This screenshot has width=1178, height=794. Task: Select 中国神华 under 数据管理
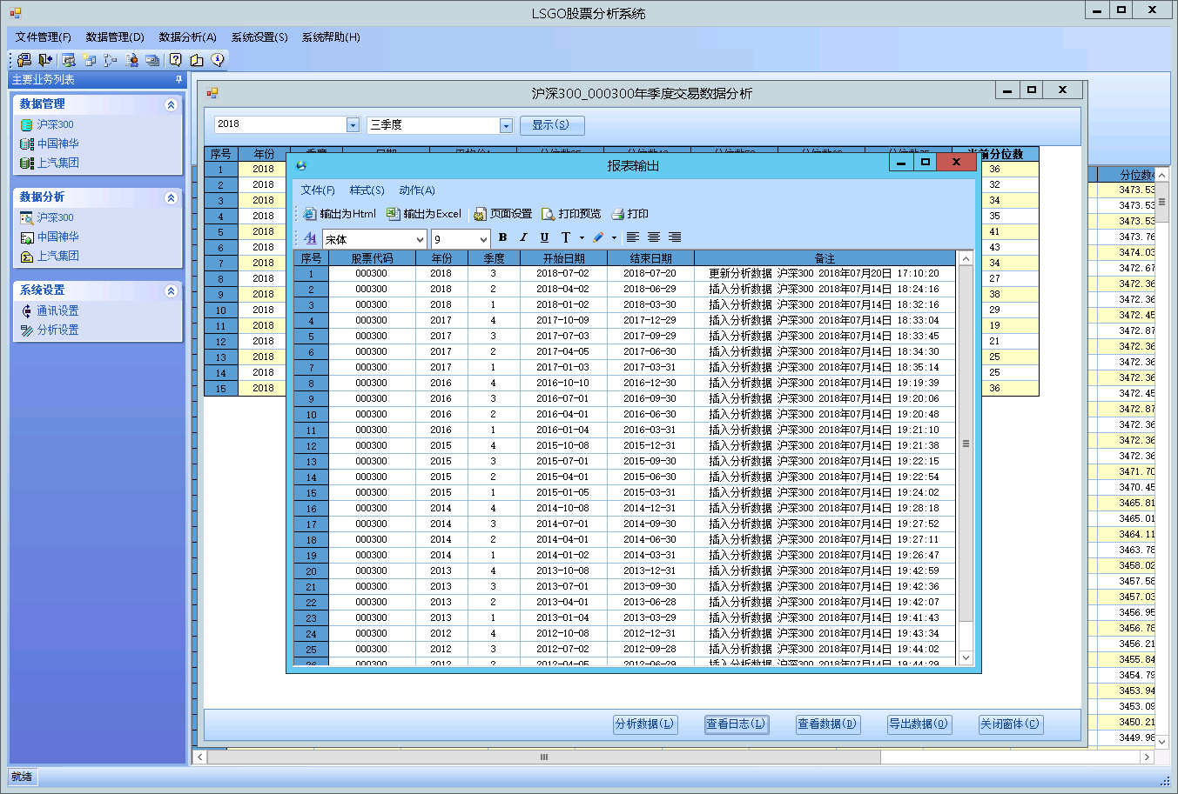pos(57,144)
